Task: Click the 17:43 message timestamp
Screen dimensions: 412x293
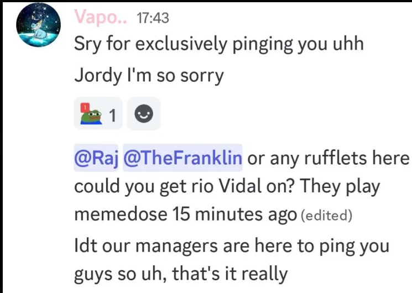Action: (x=152, y=18)
